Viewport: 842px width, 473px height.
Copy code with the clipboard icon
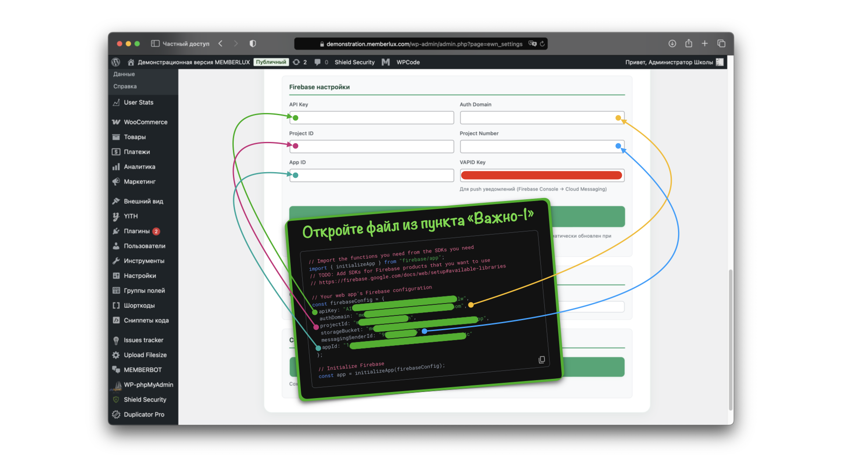pyautogui.click(x=542, y=360)
